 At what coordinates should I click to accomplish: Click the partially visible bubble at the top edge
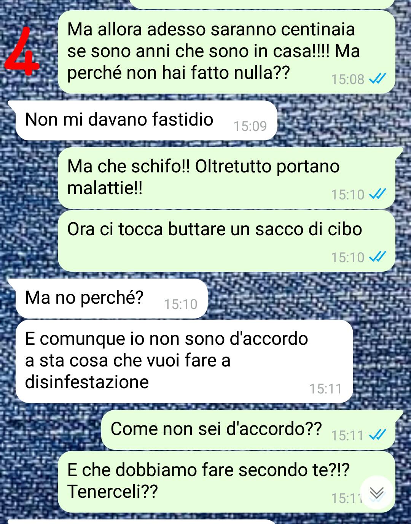263,4
